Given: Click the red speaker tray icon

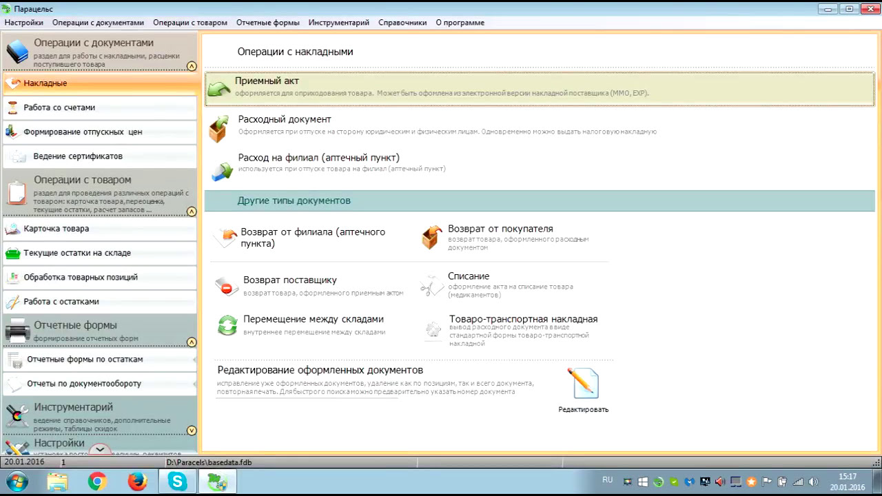Looking at the screenshot, I should 720,482.
